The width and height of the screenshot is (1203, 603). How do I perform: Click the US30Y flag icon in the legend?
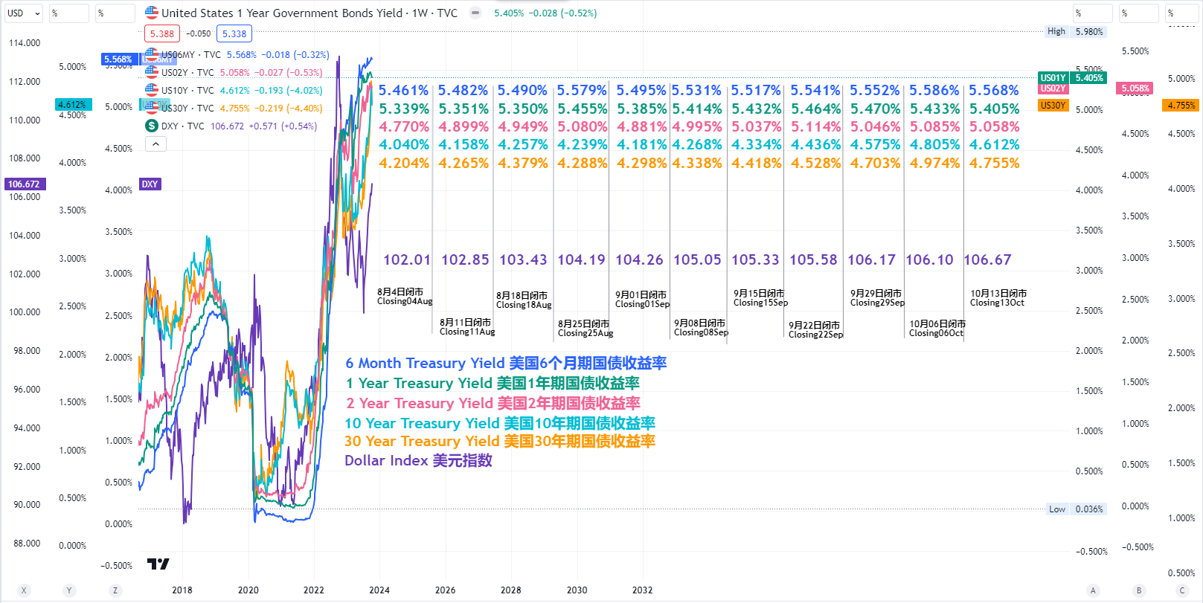pos(152,108)
